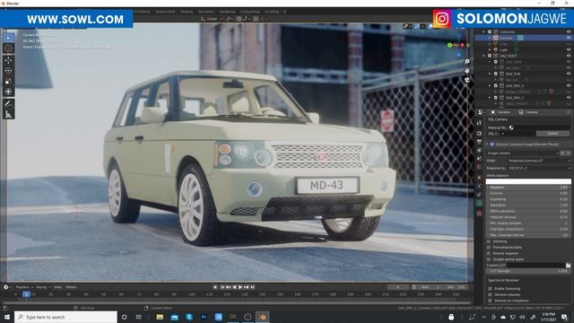Enable the Dithering checkbox

tap(489, 241)
